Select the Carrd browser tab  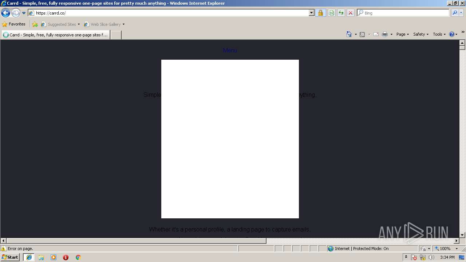click(55, 35)
